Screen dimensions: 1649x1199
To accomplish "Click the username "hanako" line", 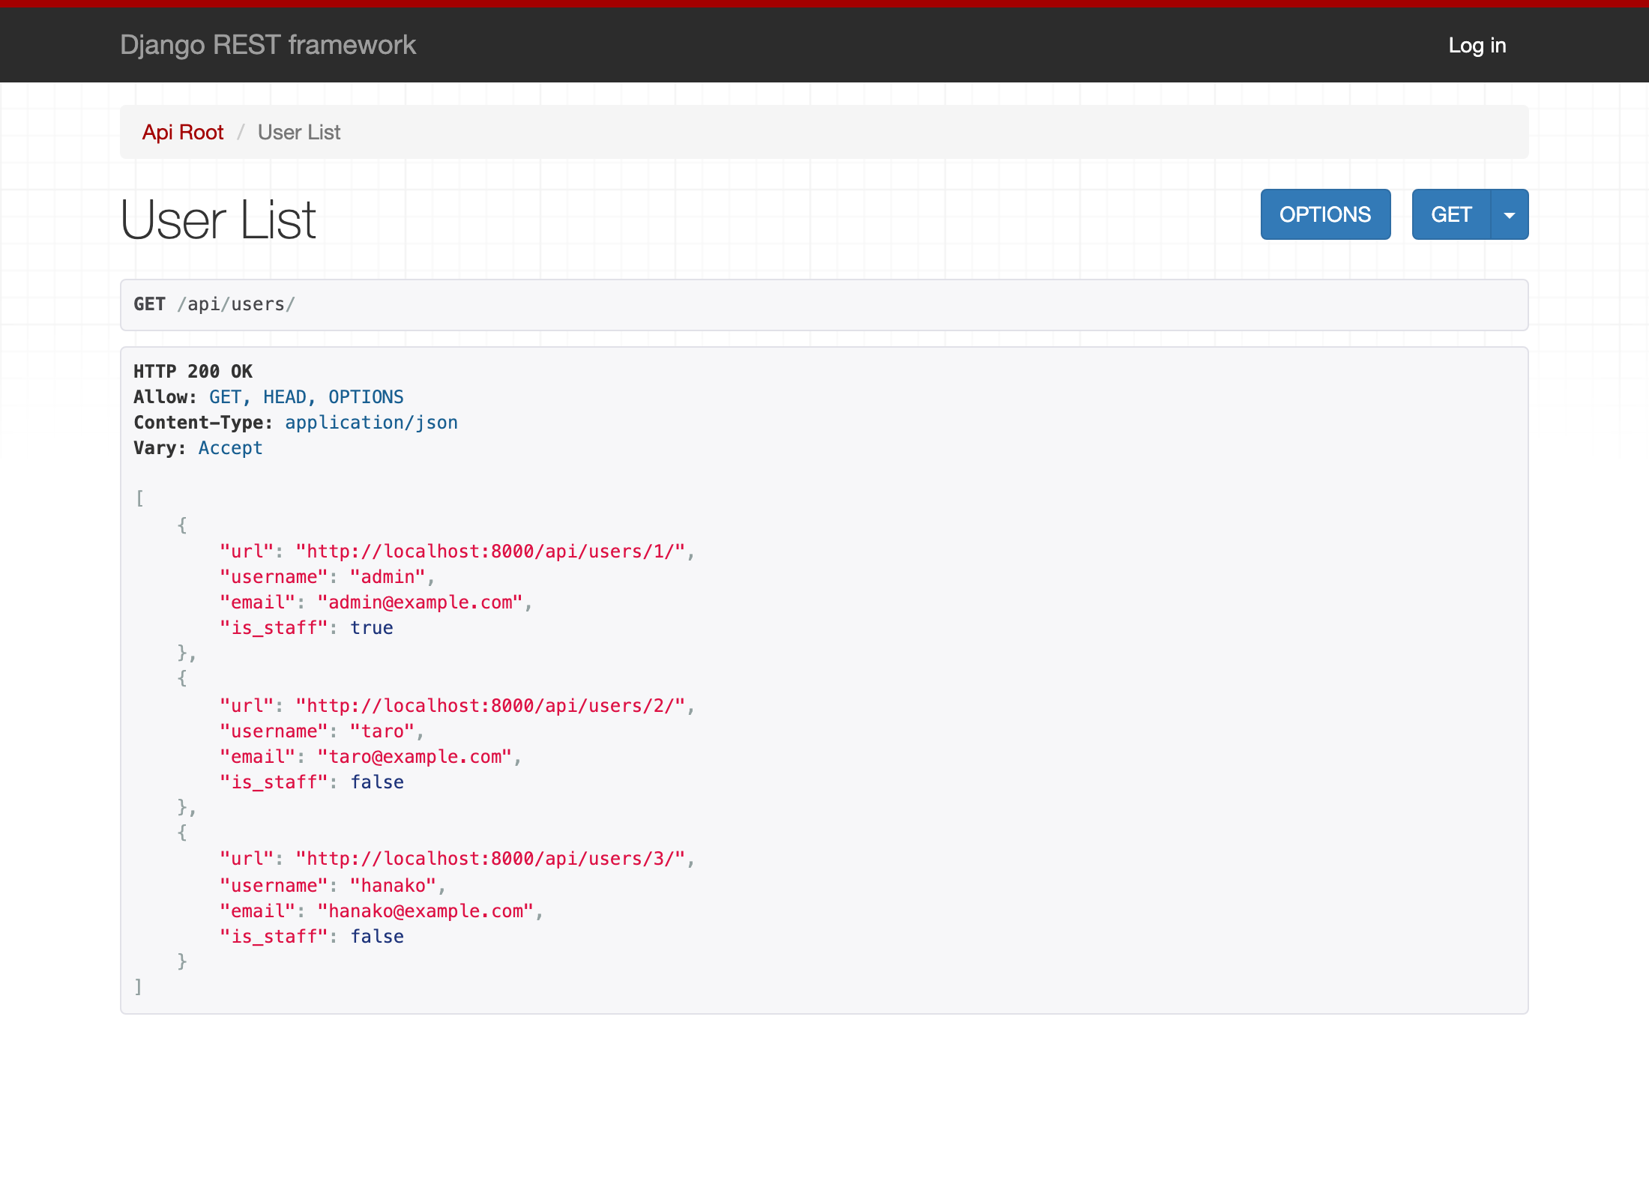I will [x=333, y=886].
